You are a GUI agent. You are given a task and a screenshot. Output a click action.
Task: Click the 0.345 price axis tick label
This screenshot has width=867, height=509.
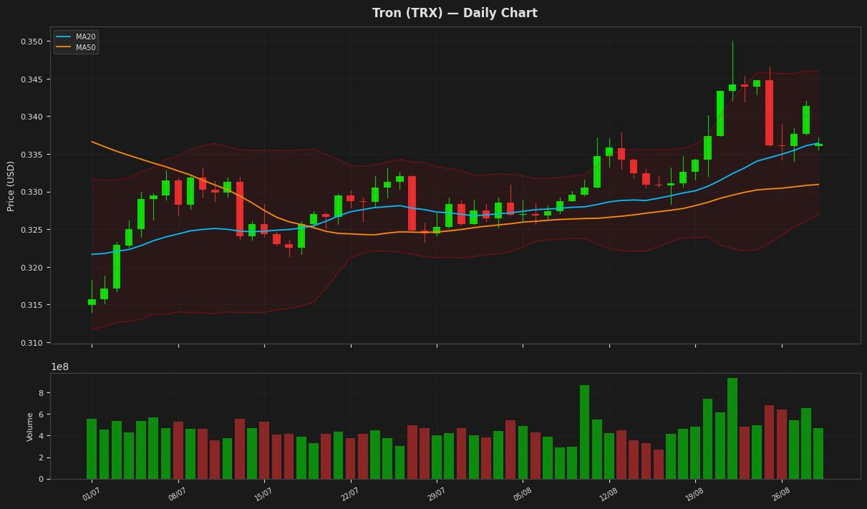click(30, 80)
